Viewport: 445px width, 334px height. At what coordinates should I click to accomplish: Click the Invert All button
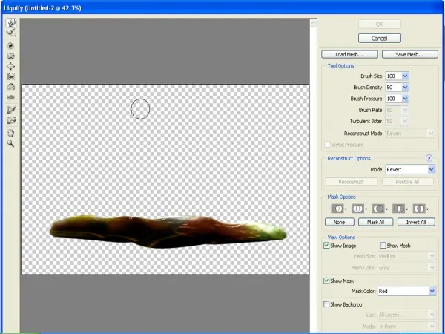(x=416, y=222)
